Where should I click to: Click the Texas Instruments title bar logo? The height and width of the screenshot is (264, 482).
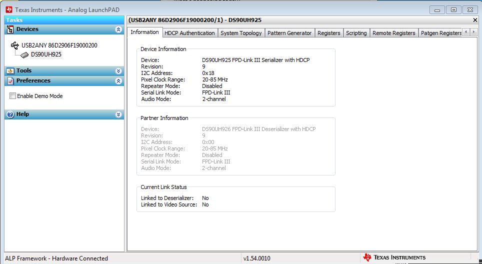[9, 10]
